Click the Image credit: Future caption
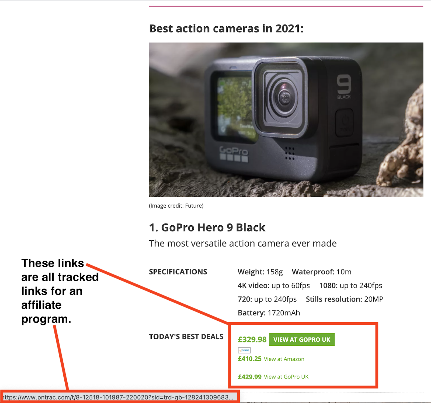This screenshot has height=403, width=431. [x=176, y=206]
